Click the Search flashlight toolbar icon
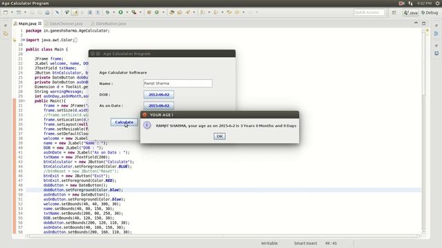Image resolution: width=442 pixels, height=248 pixels. [188, 12]
